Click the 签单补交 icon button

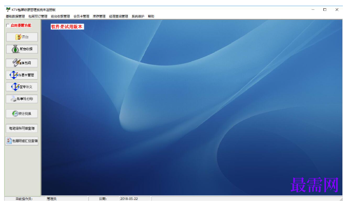(22, 87)
